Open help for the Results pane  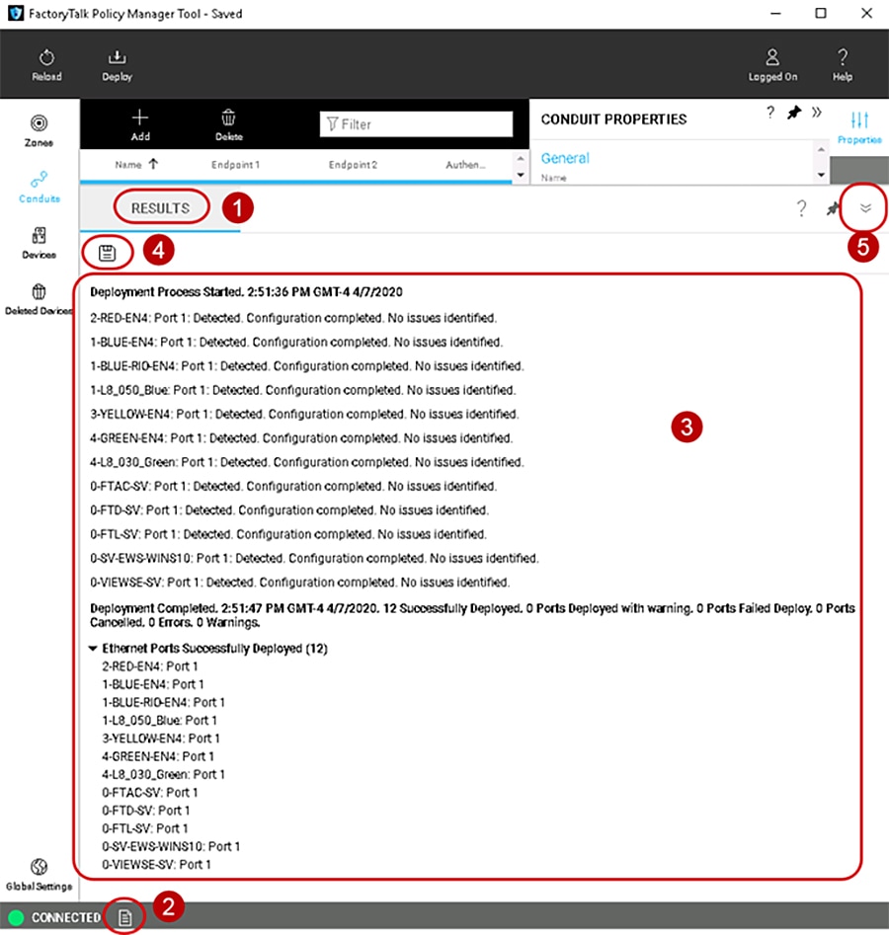tap(801, 208)
